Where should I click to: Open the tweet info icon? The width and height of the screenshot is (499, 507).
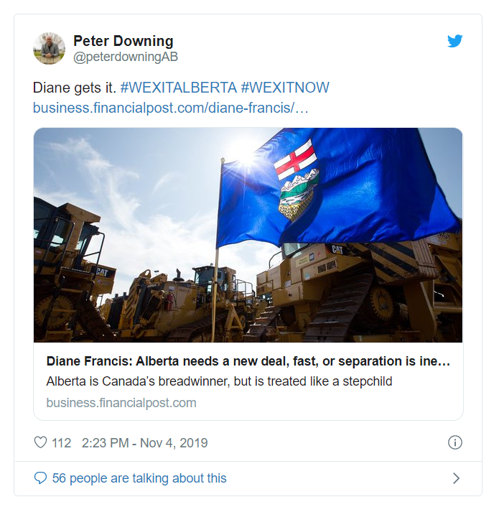coord(455,442)
